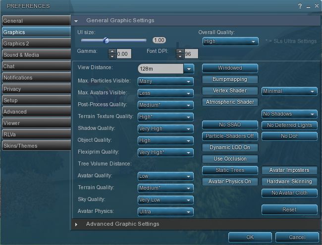Click the Gamma value input field
Viewport: 322px width, 245px height.
[124, 54]
